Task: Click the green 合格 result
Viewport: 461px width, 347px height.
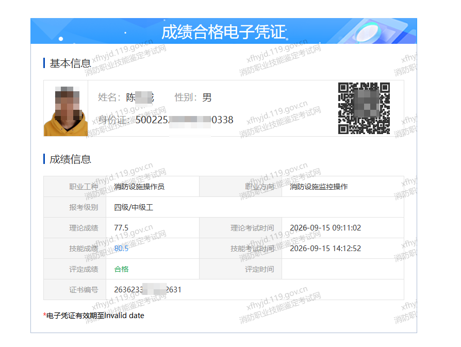Action: [121, 269]
